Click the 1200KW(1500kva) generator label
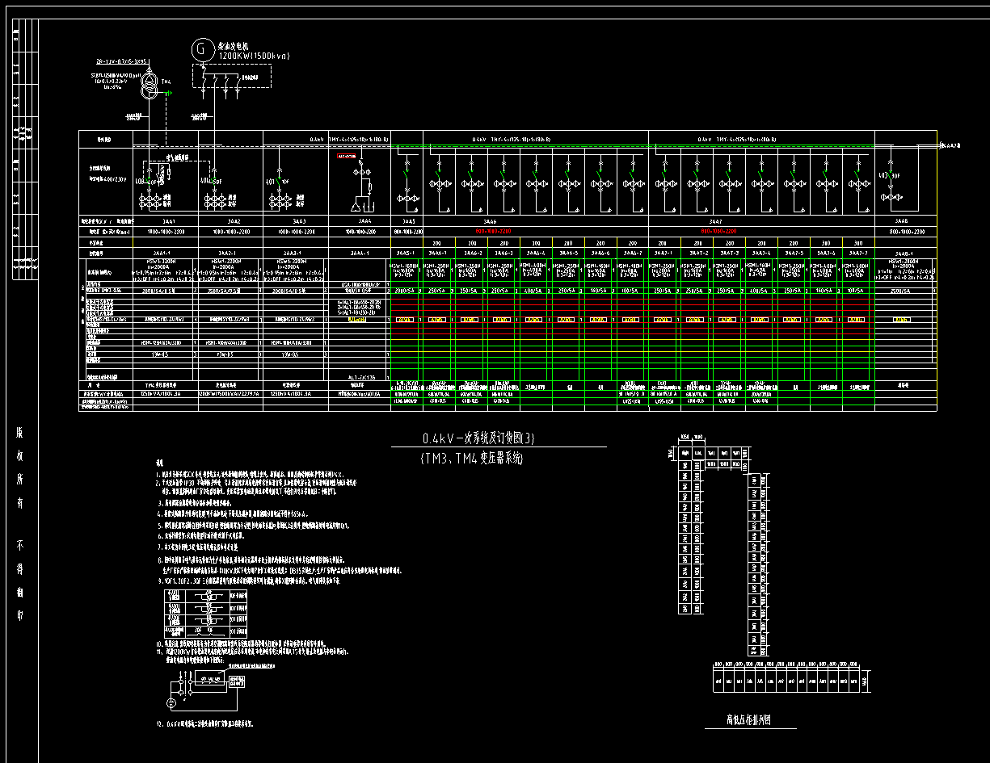 pyautogui.click(x=254, y=56)
